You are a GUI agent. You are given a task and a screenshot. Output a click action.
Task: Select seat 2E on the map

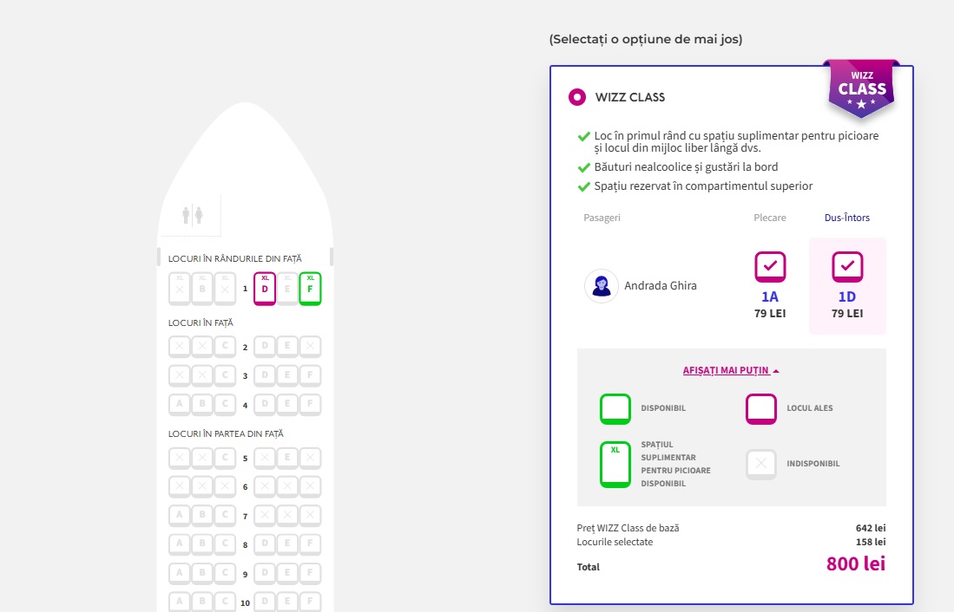(x=287, y=345)
